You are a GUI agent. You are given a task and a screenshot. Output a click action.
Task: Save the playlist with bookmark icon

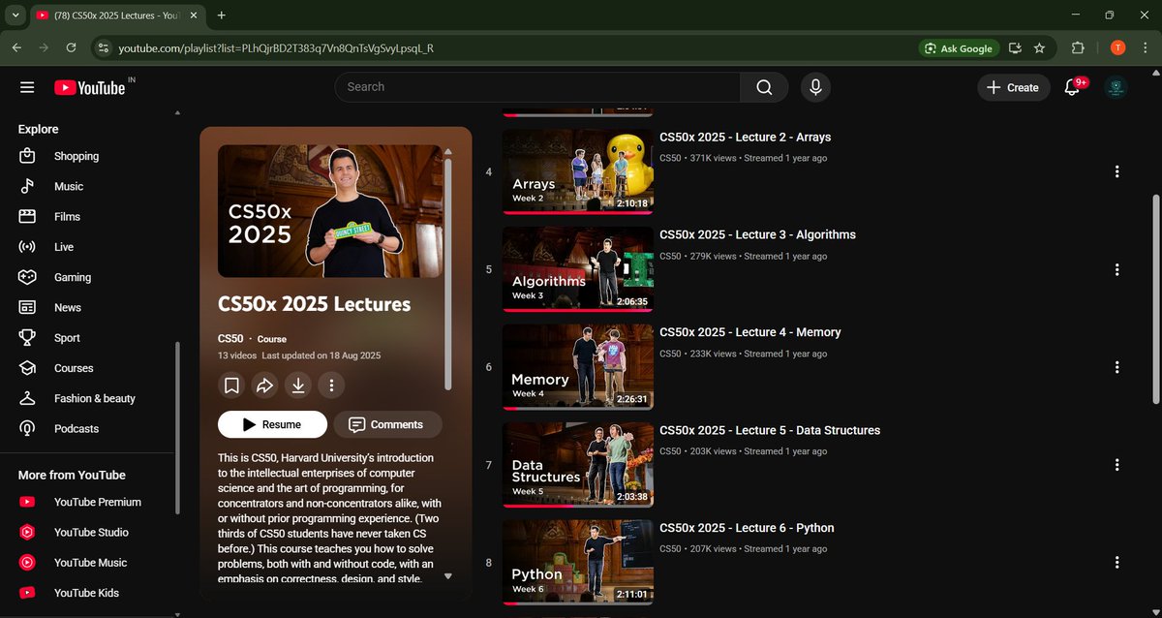coord(231,386)
